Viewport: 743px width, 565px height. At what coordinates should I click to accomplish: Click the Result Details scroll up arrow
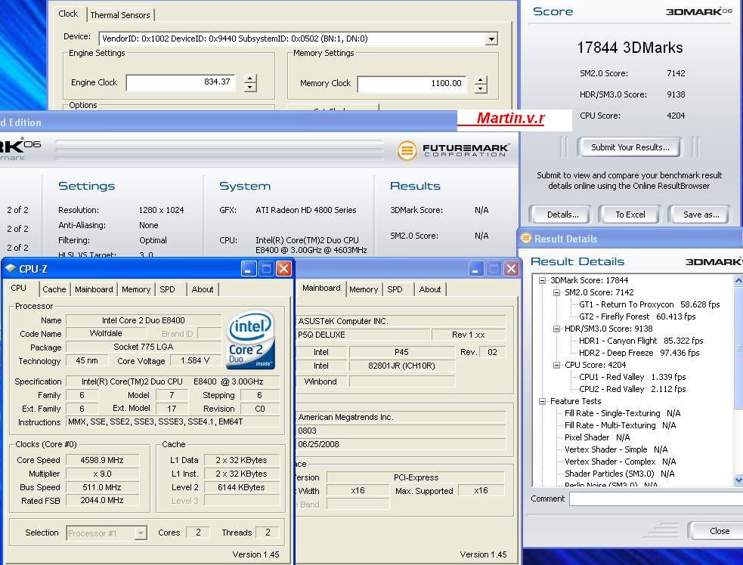(738, 280)
